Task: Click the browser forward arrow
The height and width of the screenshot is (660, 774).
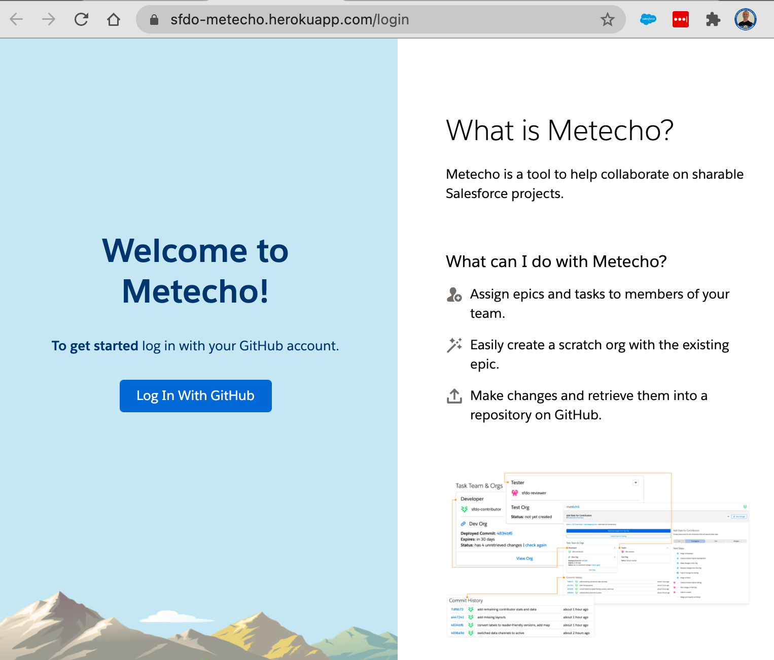Action: point(49,20)
